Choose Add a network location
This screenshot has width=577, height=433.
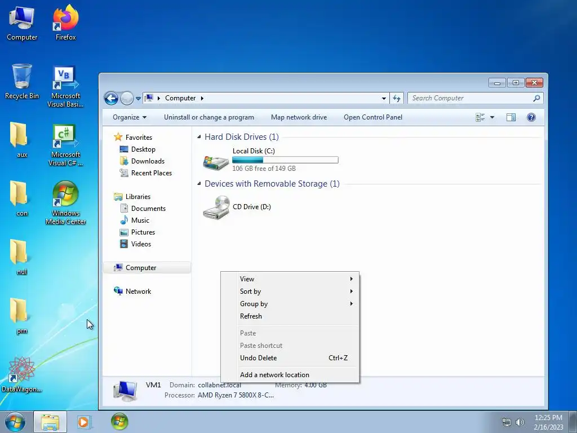coord(290,375)
